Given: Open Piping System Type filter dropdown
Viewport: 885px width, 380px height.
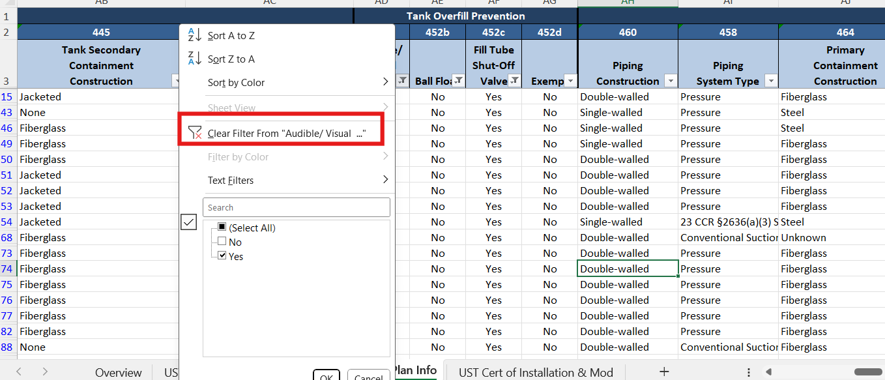Looking at the screenshot, I should pyautogui.click(x=771, y=81).
